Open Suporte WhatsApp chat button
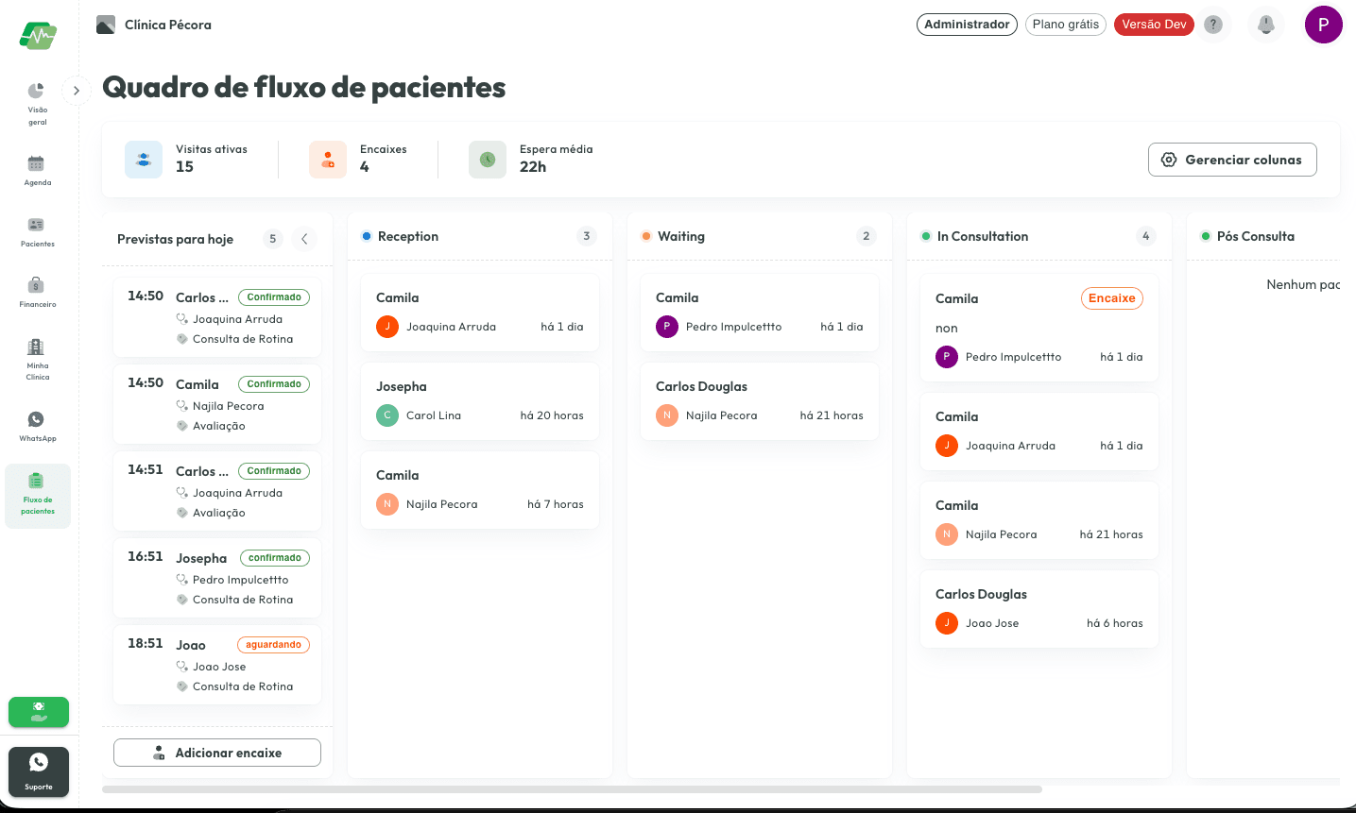Image resolution: width=1356 pixels, height=813 pixels. click(x=39, y=771)
